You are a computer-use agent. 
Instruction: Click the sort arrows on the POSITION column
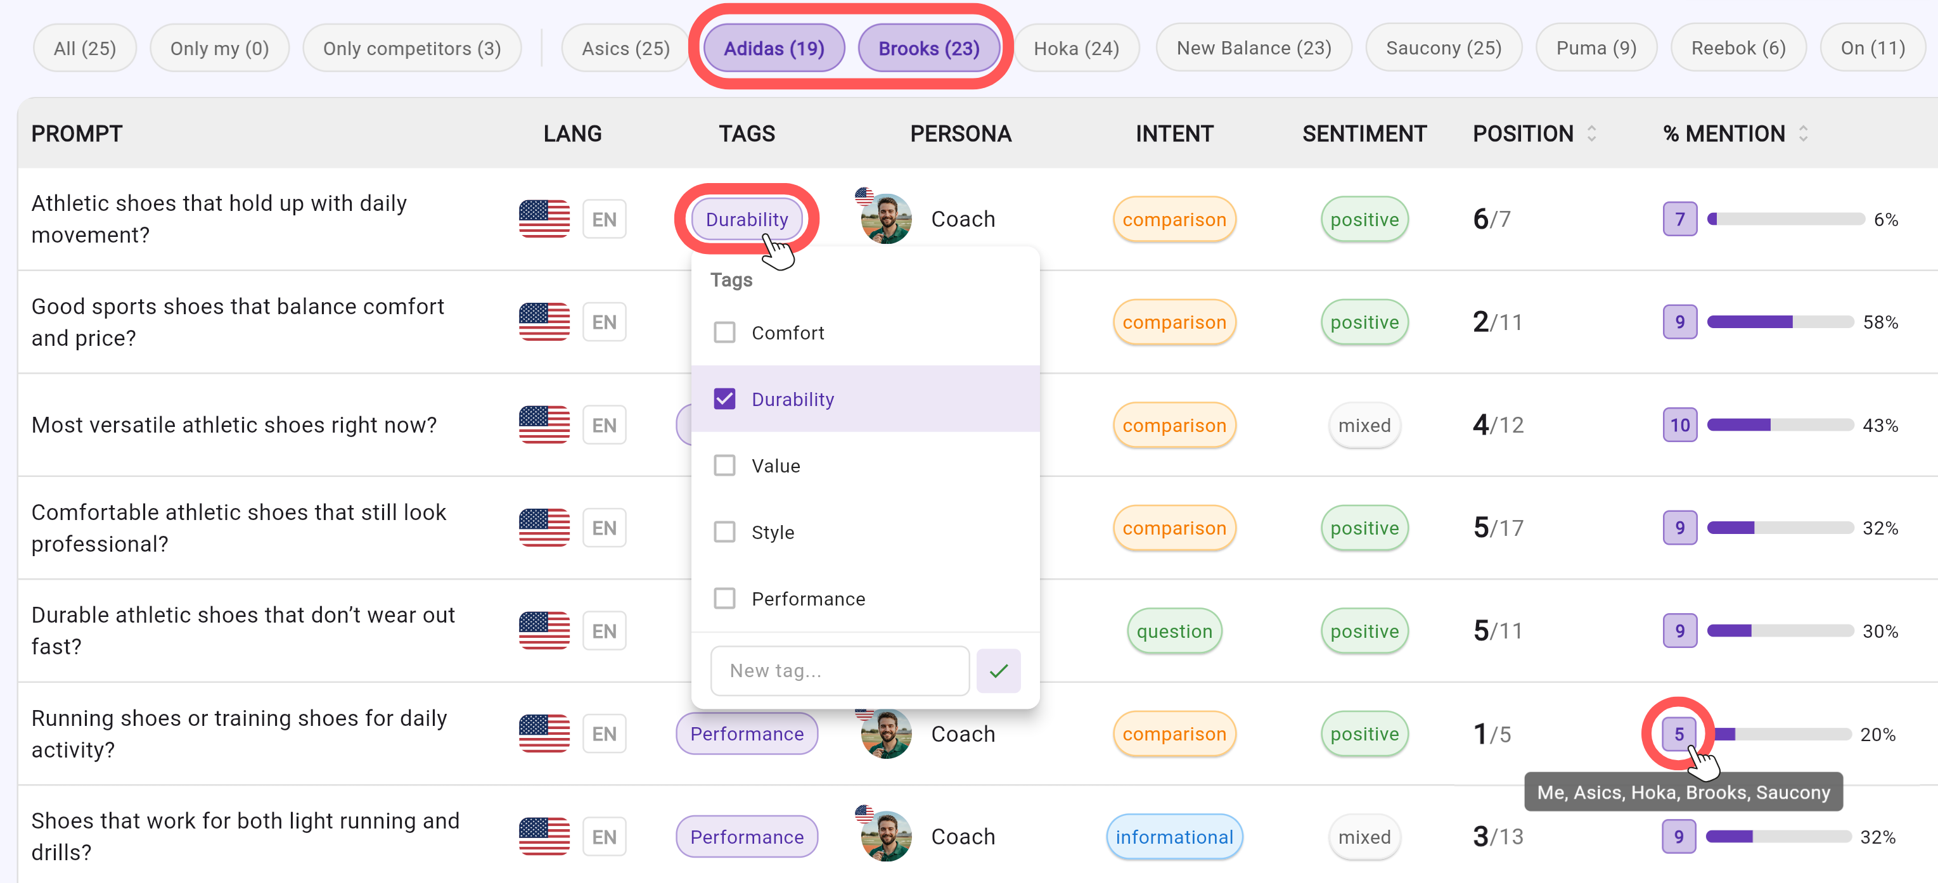click(1593, 133)
